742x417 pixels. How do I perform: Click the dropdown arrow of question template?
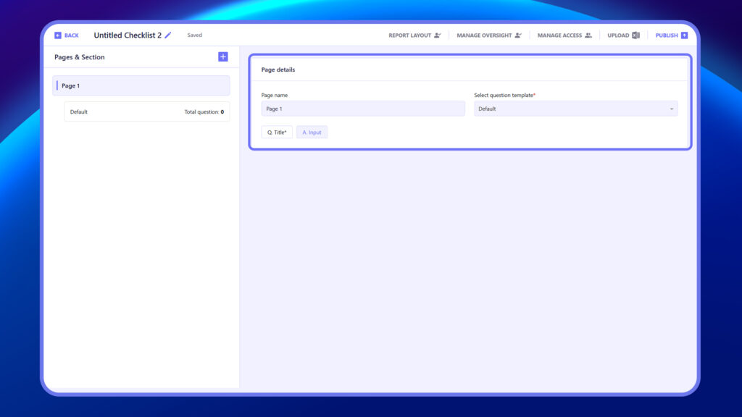[x=672, y=109]
